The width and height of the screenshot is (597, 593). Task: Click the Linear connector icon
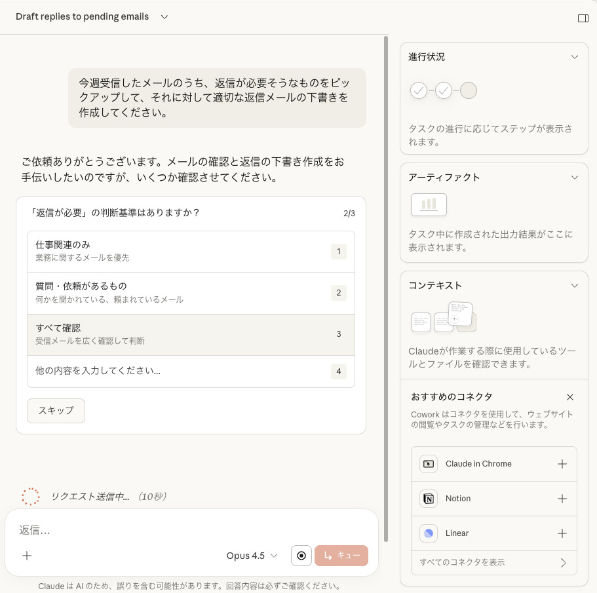(x=429, y=533)
